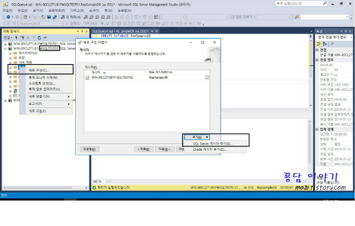The height and width of the screenshot is (226, 355).
Task: Open the 도구(T) menu
Action: [94, 10]
